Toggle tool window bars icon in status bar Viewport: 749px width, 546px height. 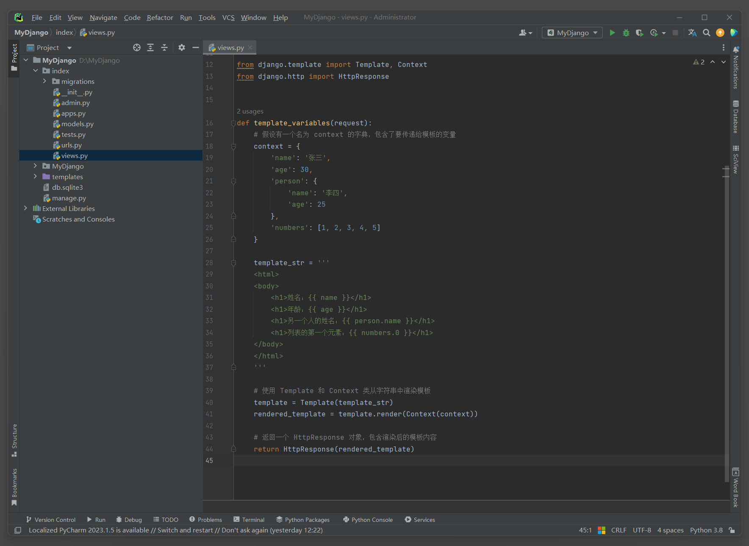18,530
